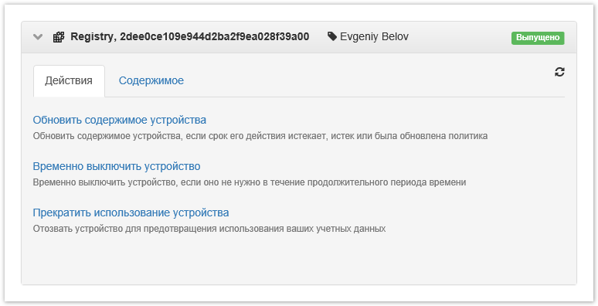Viewport: 598px width, 306px height.
Task: Open the Обновить содержимое устройства link
Action: pos(120,120)
